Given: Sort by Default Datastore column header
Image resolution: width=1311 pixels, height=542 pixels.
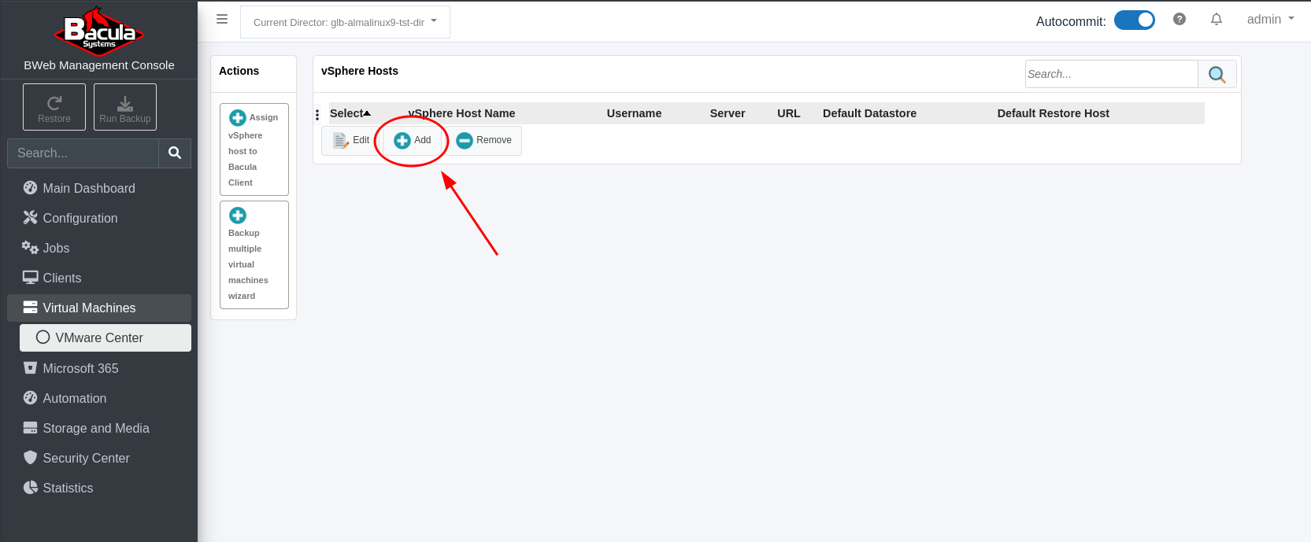Looking at the screenshot, I should pyautogui.click(x=870, y=113).
